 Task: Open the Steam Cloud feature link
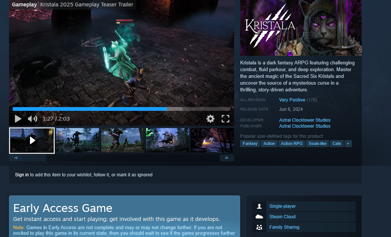(x=282, y=217)
